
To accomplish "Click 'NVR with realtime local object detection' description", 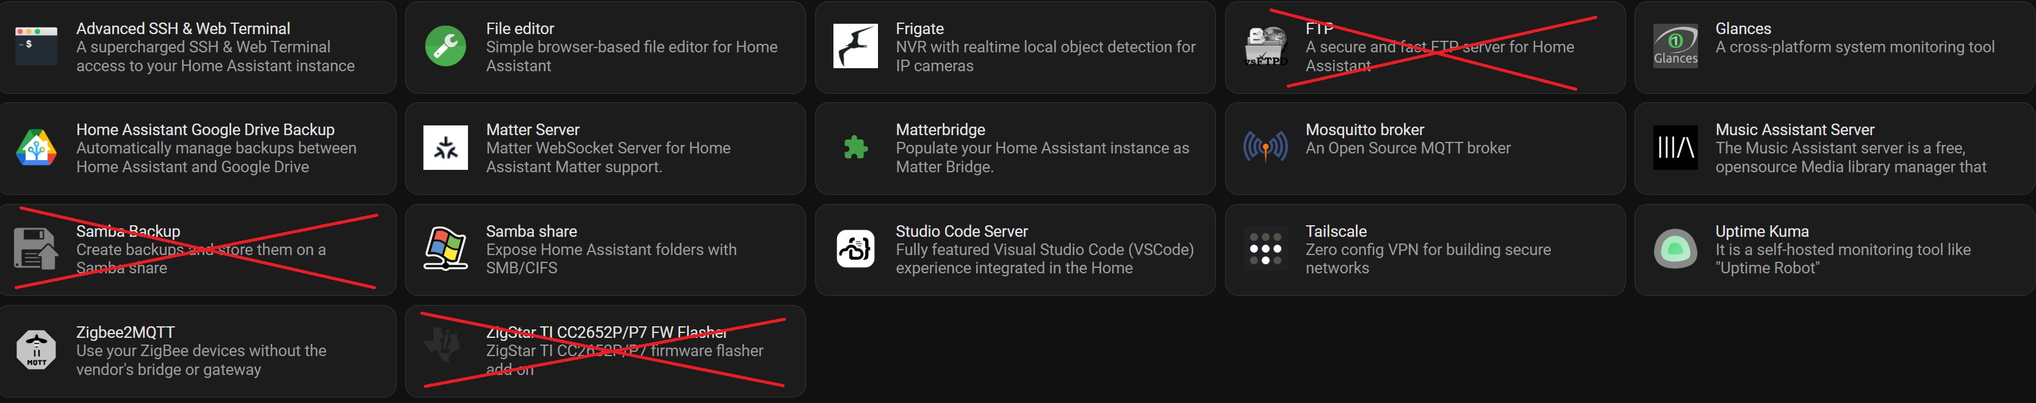I will [x=1045, y=56].
